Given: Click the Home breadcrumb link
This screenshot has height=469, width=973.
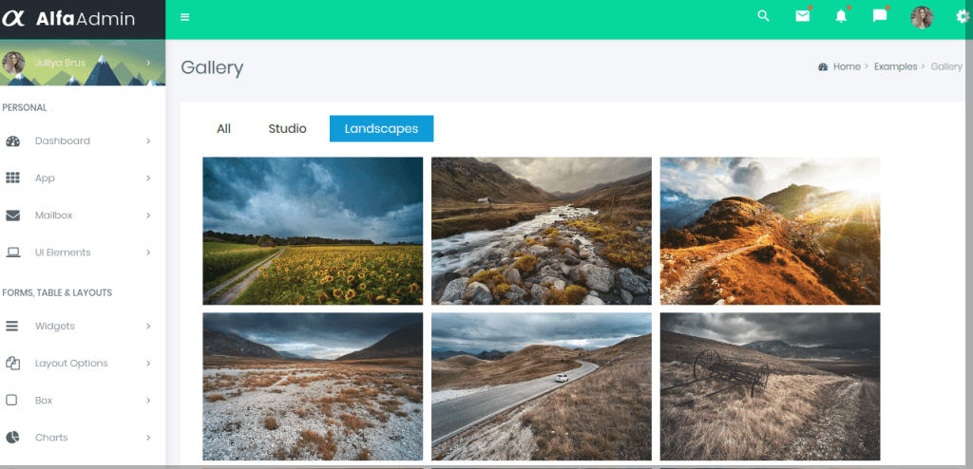Looking at the screenshot, I should pos(847,67).
